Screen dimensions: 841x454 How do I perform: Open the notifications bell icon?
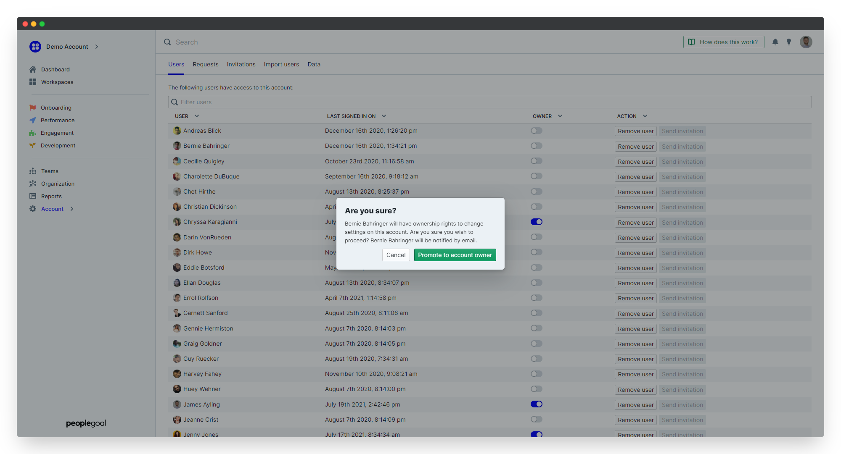pos(775,42)
